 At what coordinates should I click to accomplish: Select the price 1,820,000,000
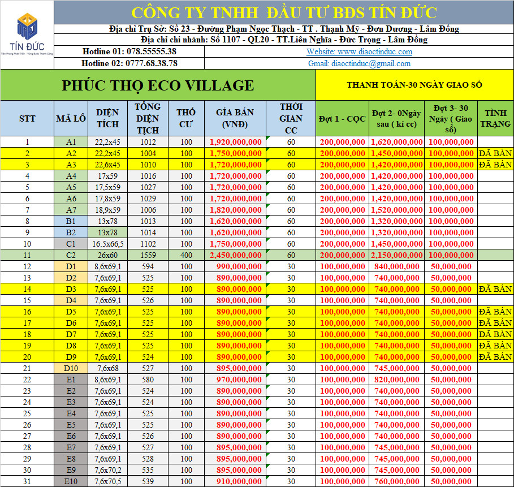pyautogui.click(x=236, y=210)
